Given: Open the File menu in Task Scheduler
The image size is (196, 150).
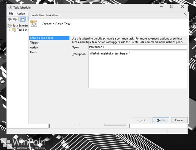Looking at the screenshot, I should click(11, 13).
